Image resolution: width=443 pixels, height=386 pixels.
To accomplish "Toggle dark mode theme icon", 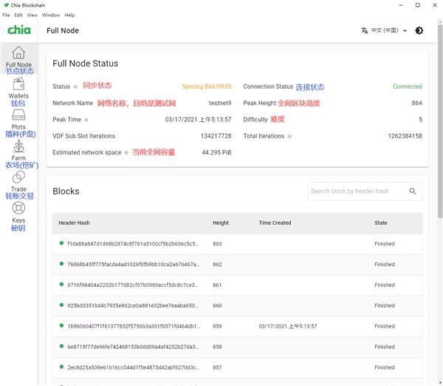I will tap(419, 30).
